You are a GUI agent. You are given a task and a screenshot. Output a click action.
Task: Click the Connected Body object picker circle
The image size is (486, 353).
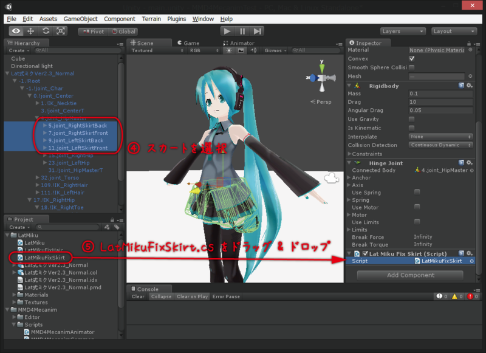coord(472,170)
